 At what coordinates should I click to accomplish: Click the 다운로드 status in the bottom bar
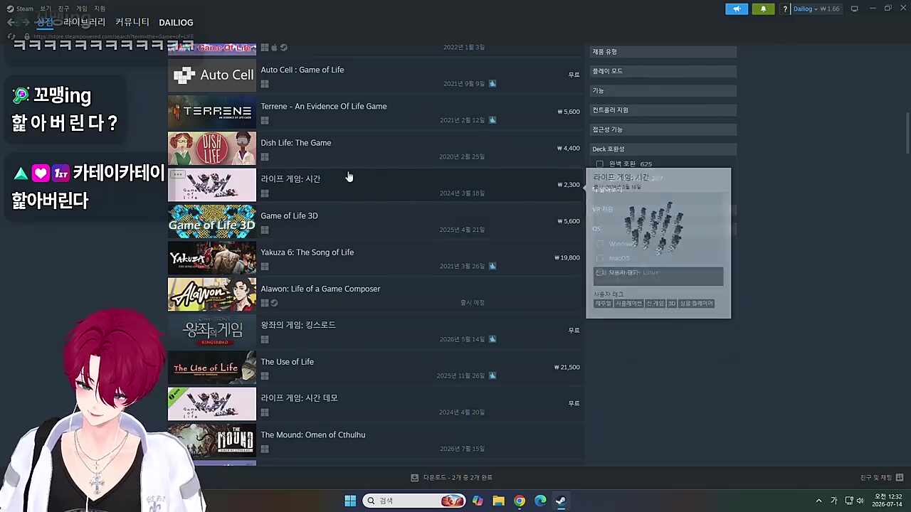tap(458, 478)
